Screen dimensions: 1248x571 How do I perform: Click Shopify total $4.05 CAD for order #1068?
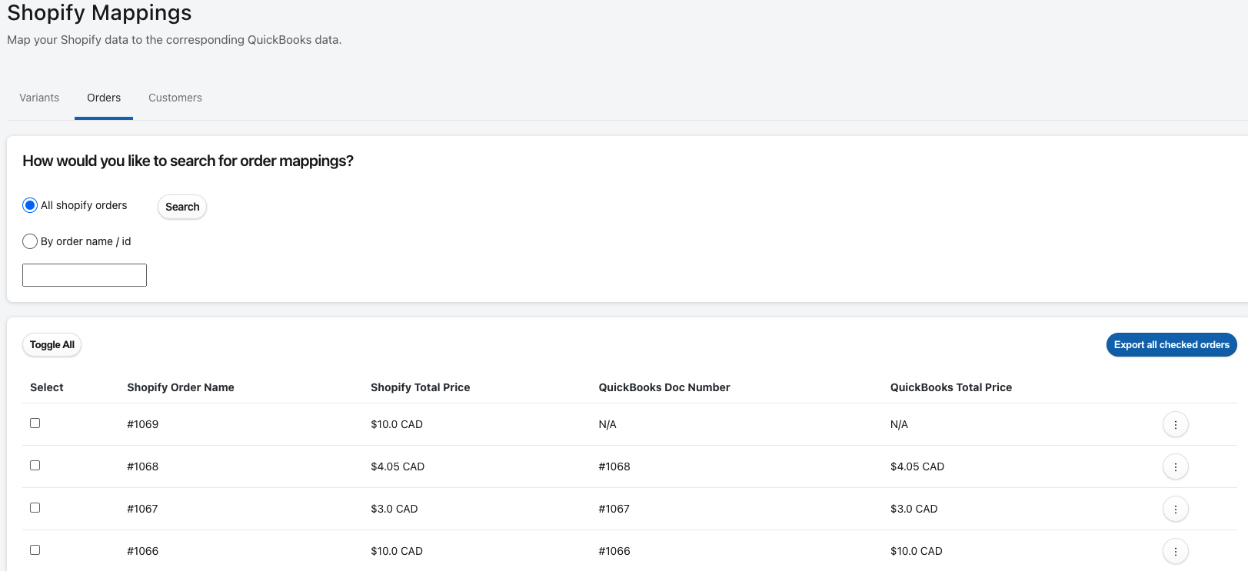click(x=398, y=466)
